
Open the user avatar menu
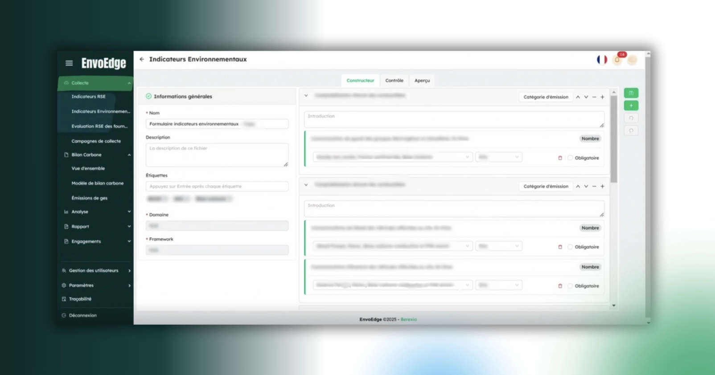632,60
